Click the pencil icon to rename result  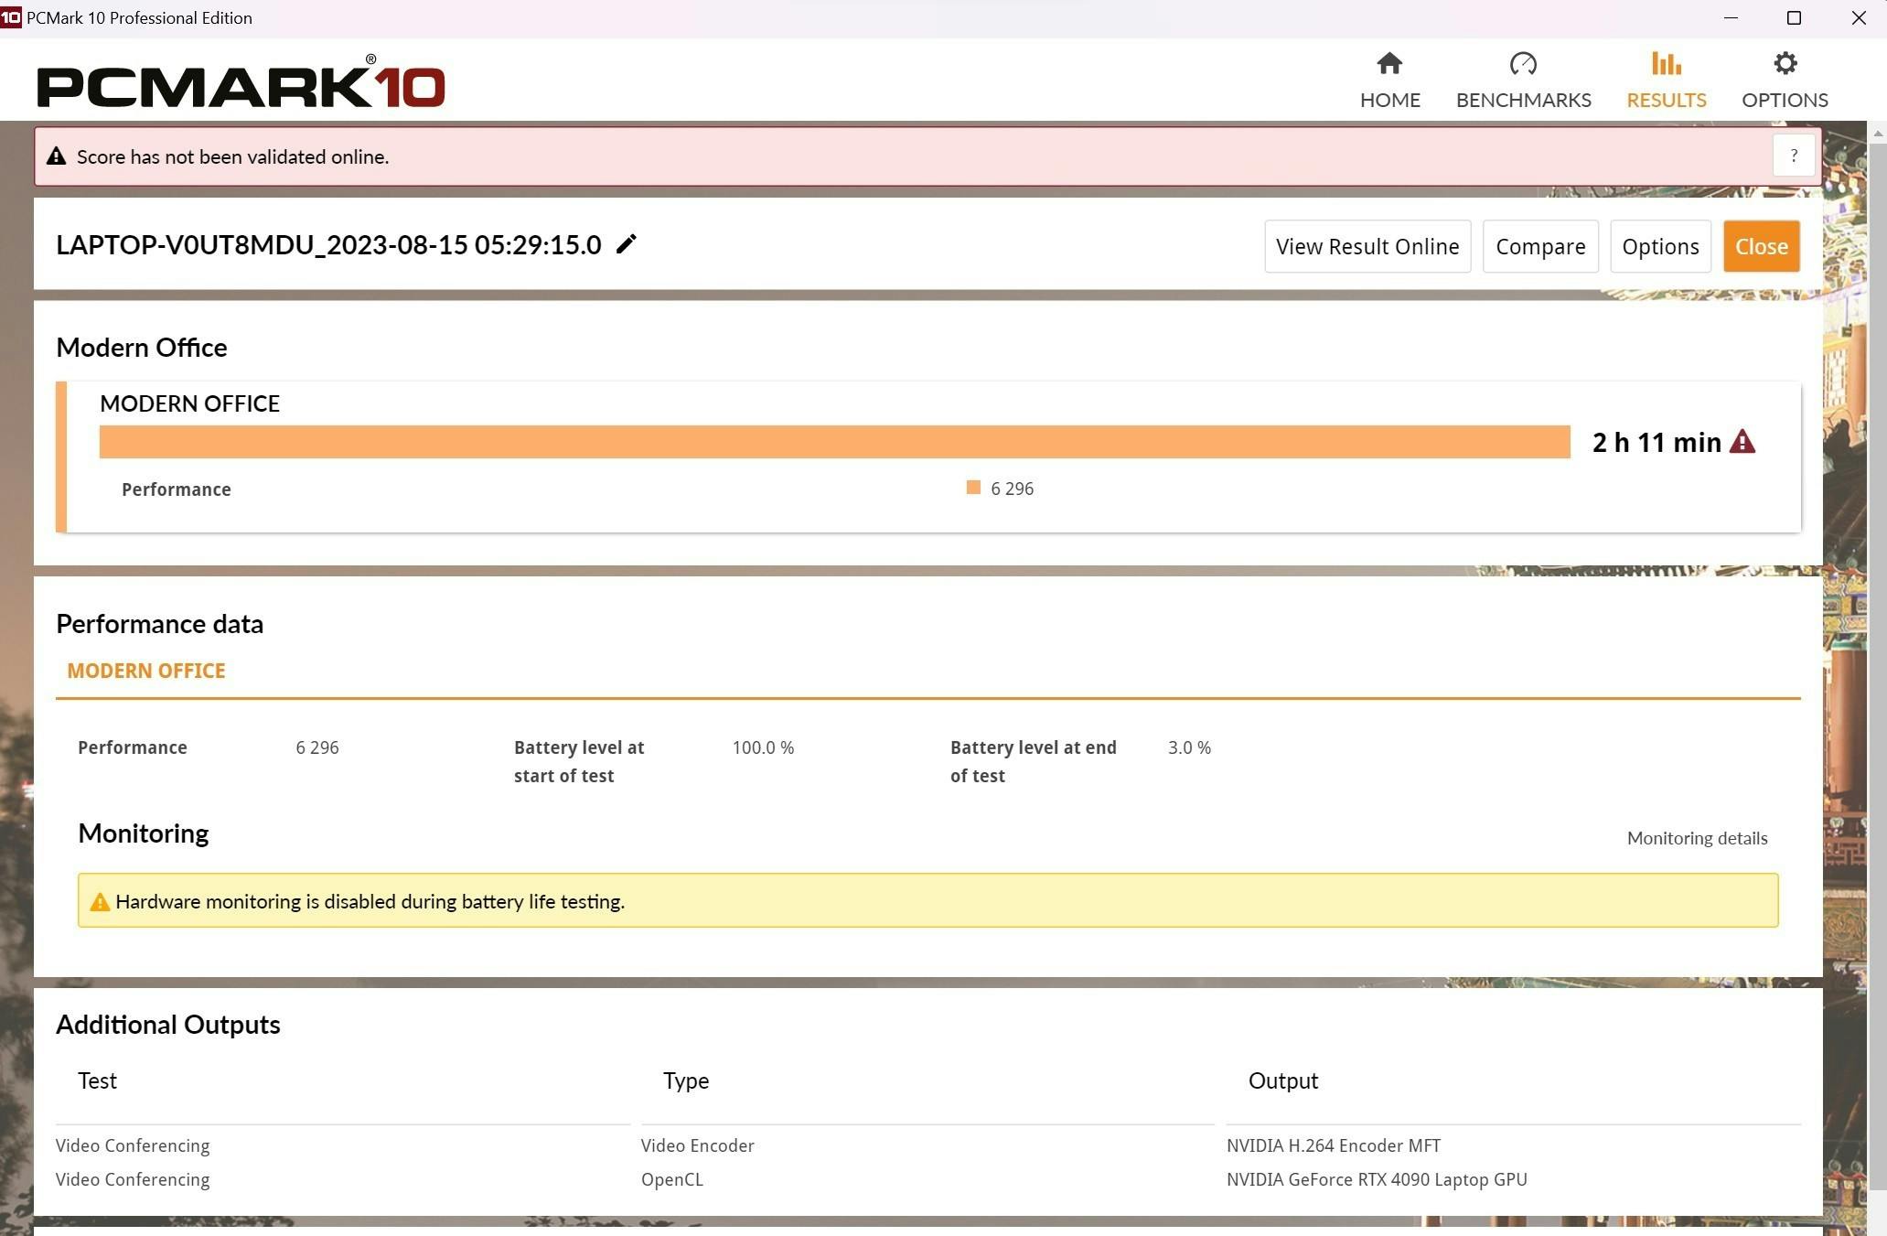(626, 244)
